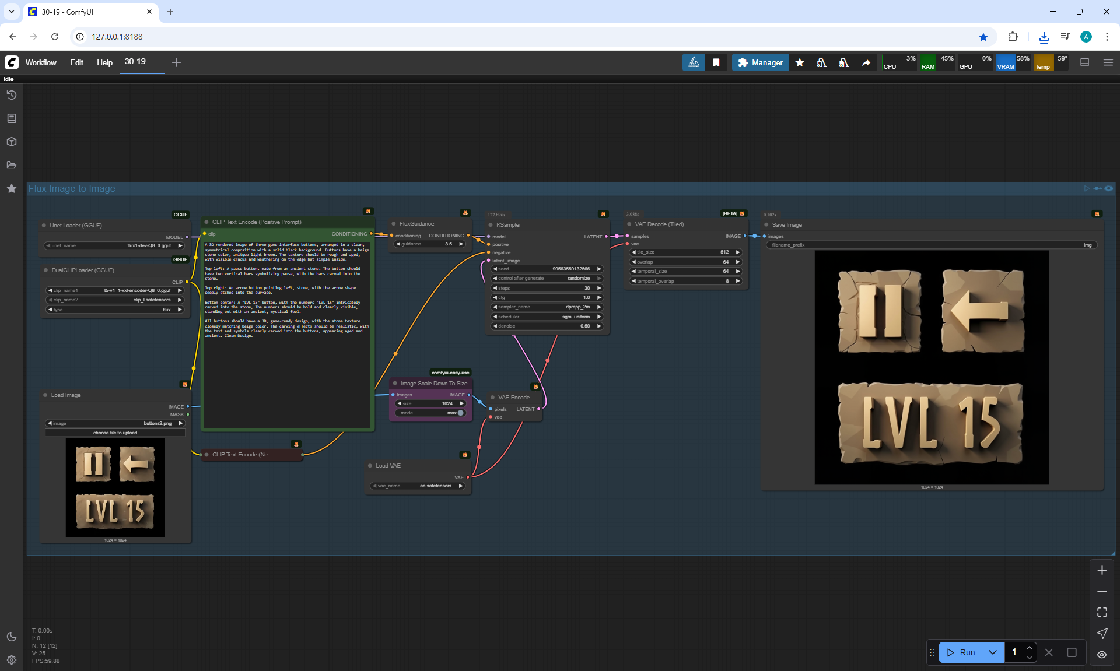Screen dimensions: 1120x671
Task: Open the node library cube icon
Action: [x=12, y=142]
